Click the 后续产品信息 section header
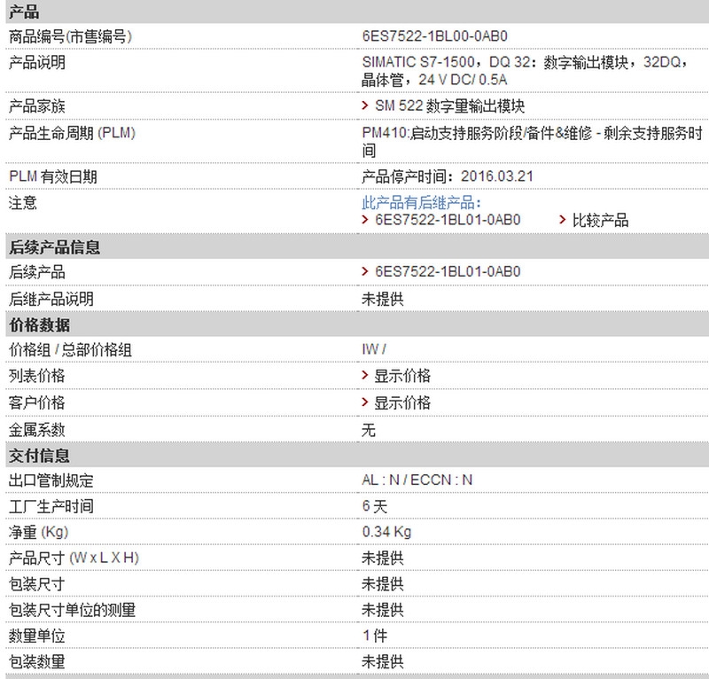This screenshot has height=679, width=709. click(x=357, y=247)
